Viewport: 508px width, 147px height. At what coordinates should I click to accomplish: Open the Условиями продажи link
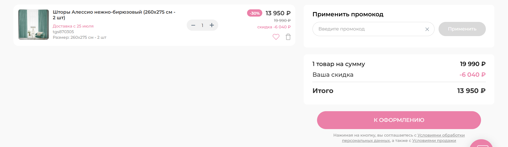pyautogui.click(x=434, y=141)
